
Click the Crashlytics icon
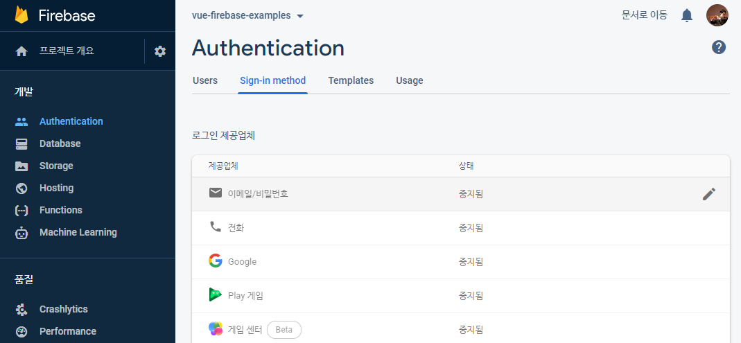21,310
